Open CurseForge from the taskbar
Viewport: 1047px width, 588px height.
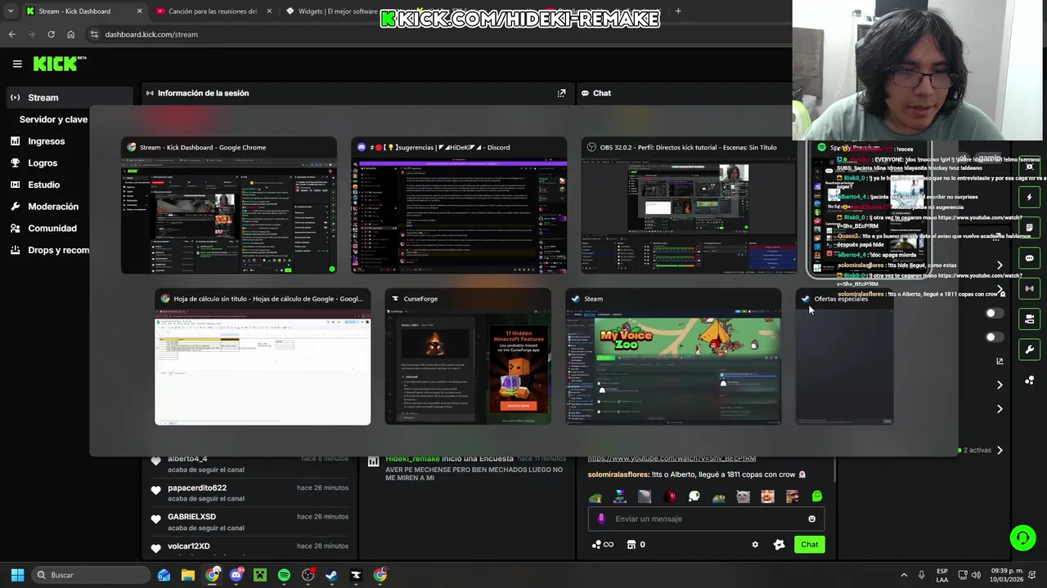pyautogui.click(x=356, y=575)
